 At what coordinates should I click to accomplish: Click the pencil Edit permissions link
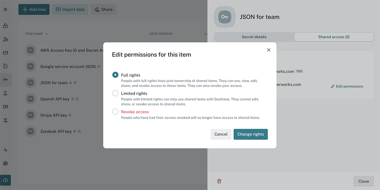point(347,87)
